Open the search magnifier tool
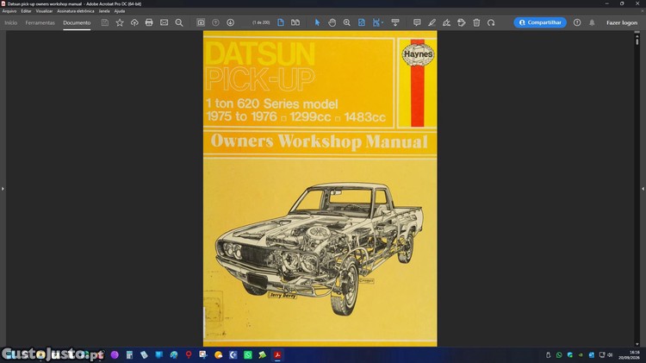The height and width of the screenshot is (363, 646). 179,22
